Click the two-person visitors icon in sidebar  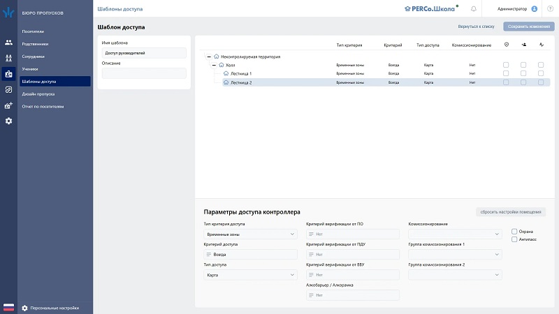(8, 43)
